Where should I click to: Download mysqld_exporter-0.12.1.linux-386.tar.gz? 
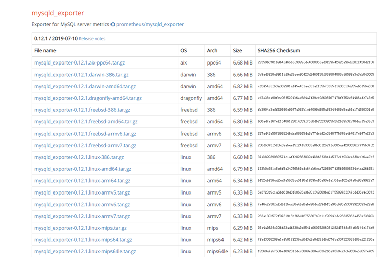pos(79,157)
